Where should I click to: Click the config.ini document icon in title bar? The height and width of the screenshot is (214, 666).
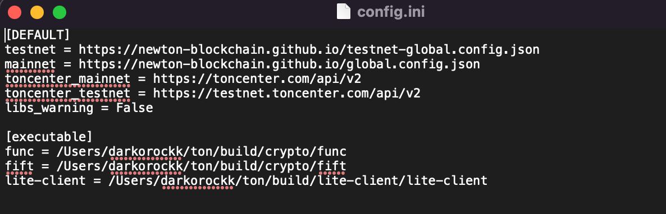point(343,11)
